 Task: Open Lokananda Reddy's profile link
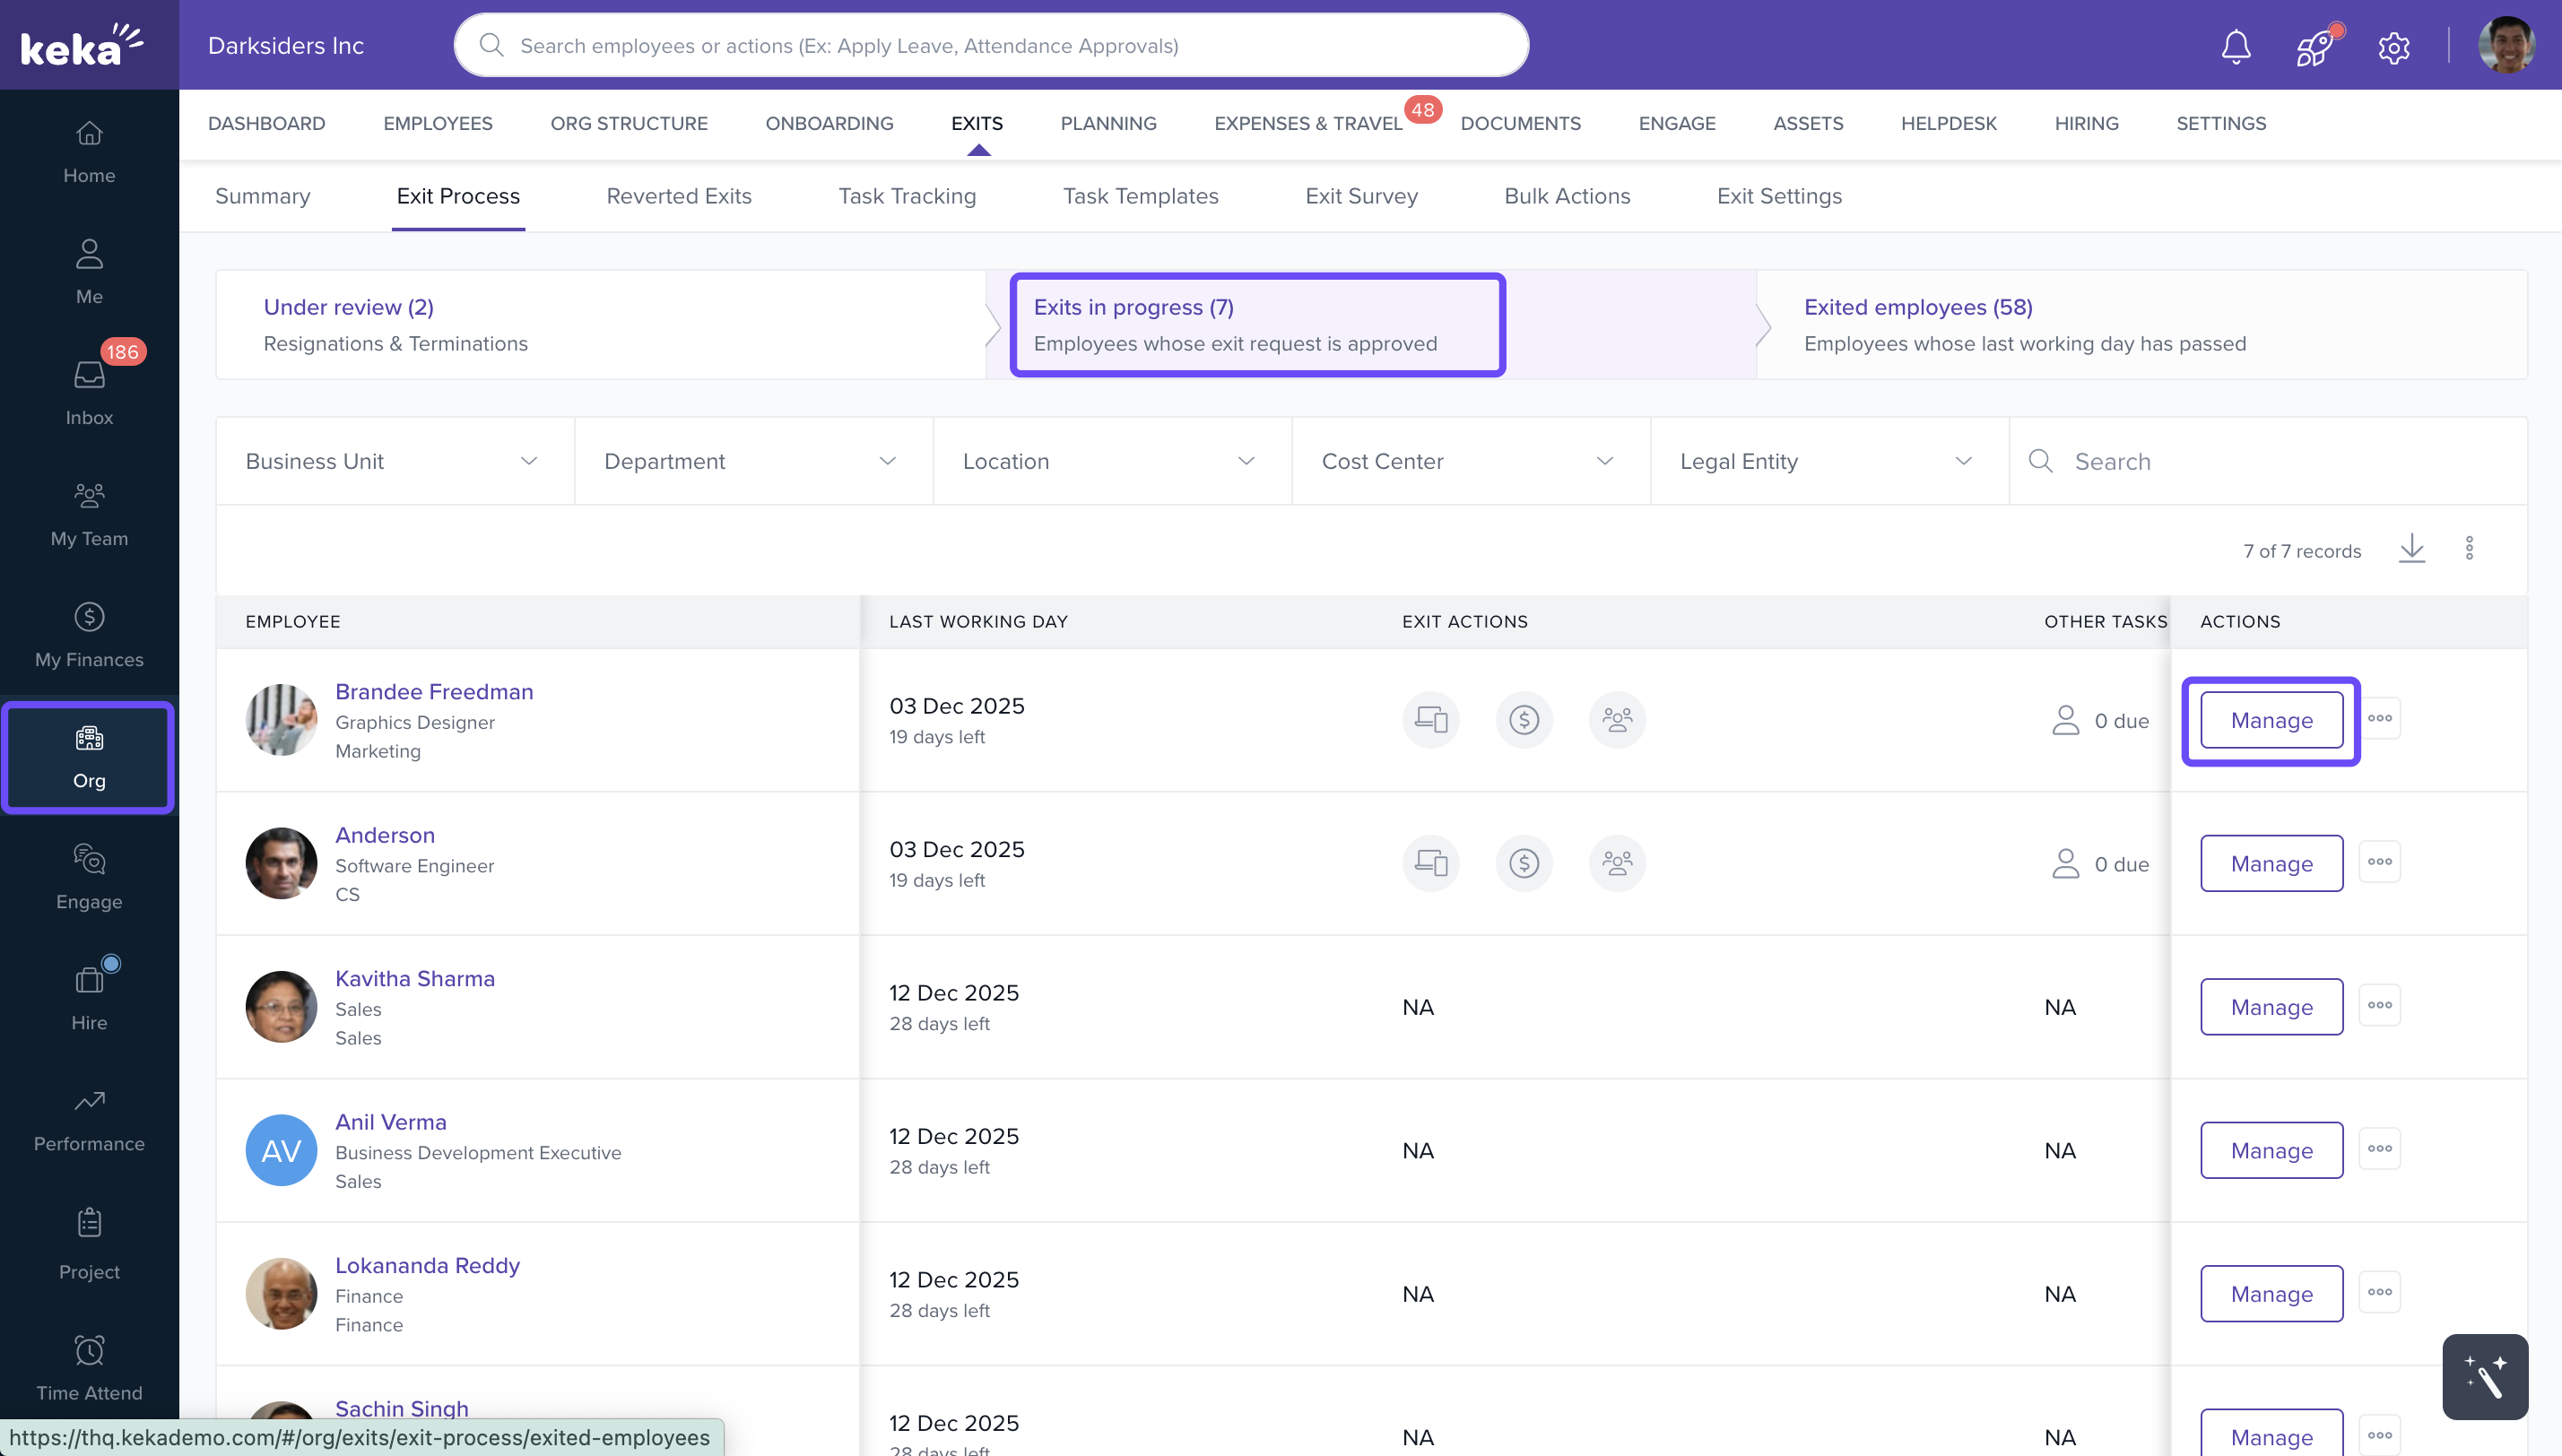coord(427,1265)
